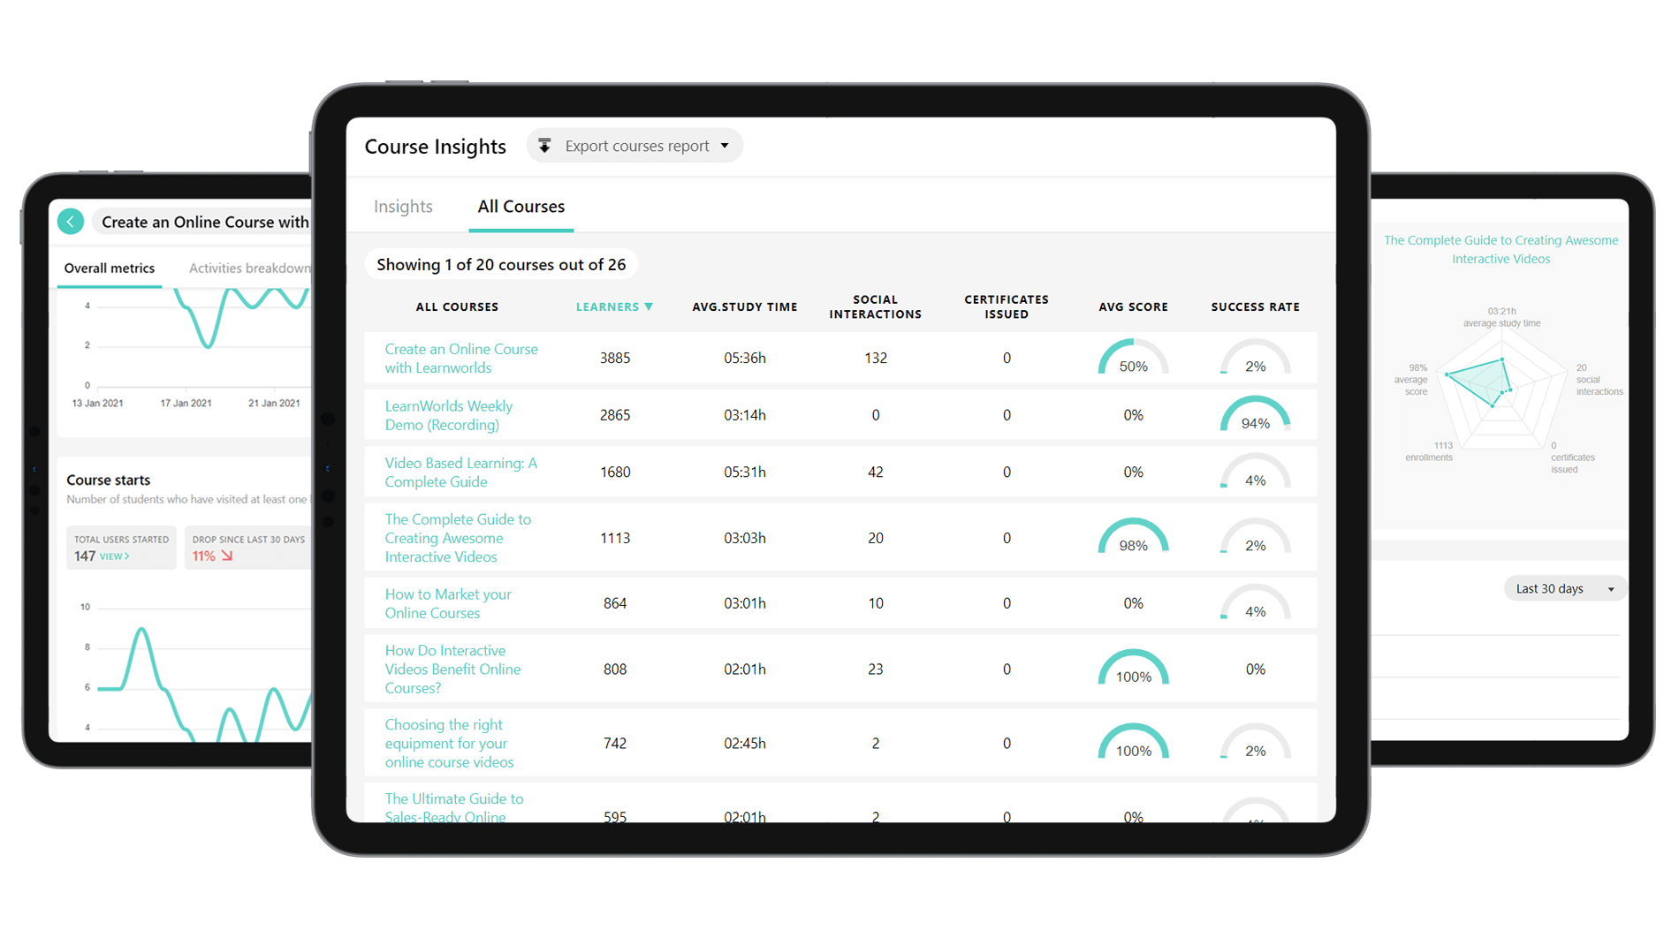1679x938 pixels.
Task: Click the Complete Guide title on right tablet
Action: click(1500, 249)
